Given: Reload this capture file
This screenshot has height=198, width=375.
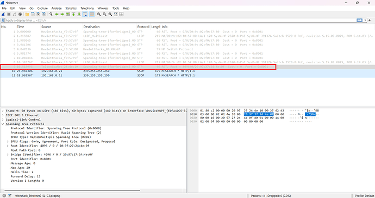Looking at the screenshot, I should 44,14.
